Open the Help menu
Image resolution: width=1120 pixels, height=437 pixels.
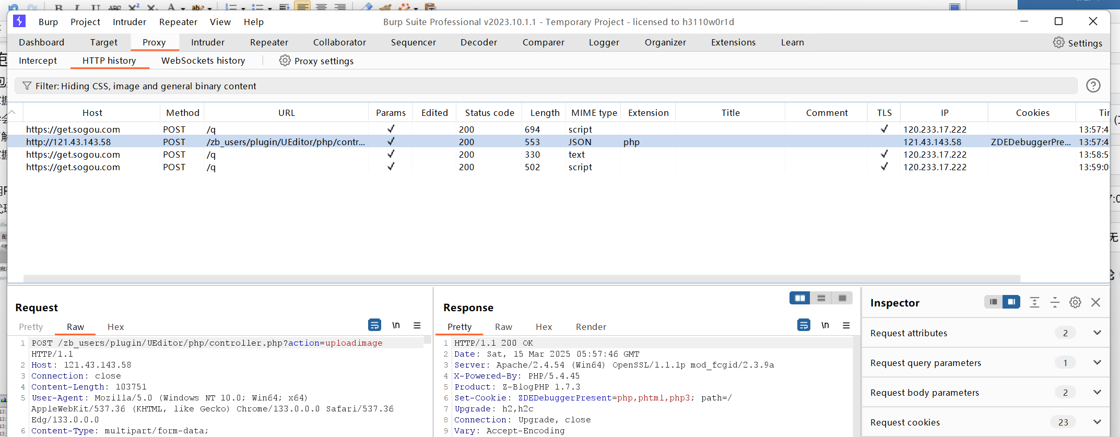tap(254, 22)
